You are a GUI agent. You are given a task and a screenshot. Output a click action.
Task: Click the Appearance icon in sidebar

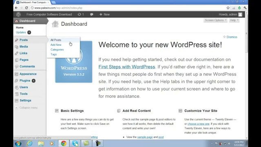tap(16, 74)
